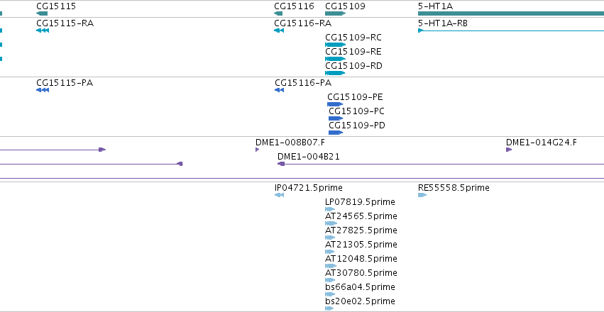
Task: Click the DME1-008B07.F label
Action: pos(290,143)
